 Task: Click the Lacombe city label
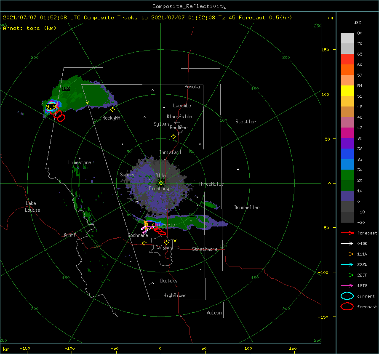[x=182, y=106]
